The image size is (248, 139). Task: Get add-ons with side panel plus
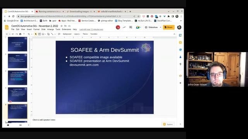(180, 83)
